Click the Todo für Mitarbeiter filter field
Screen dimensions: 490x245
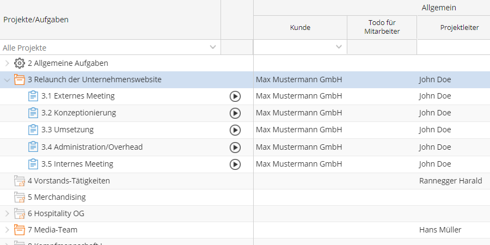point(382,47)
